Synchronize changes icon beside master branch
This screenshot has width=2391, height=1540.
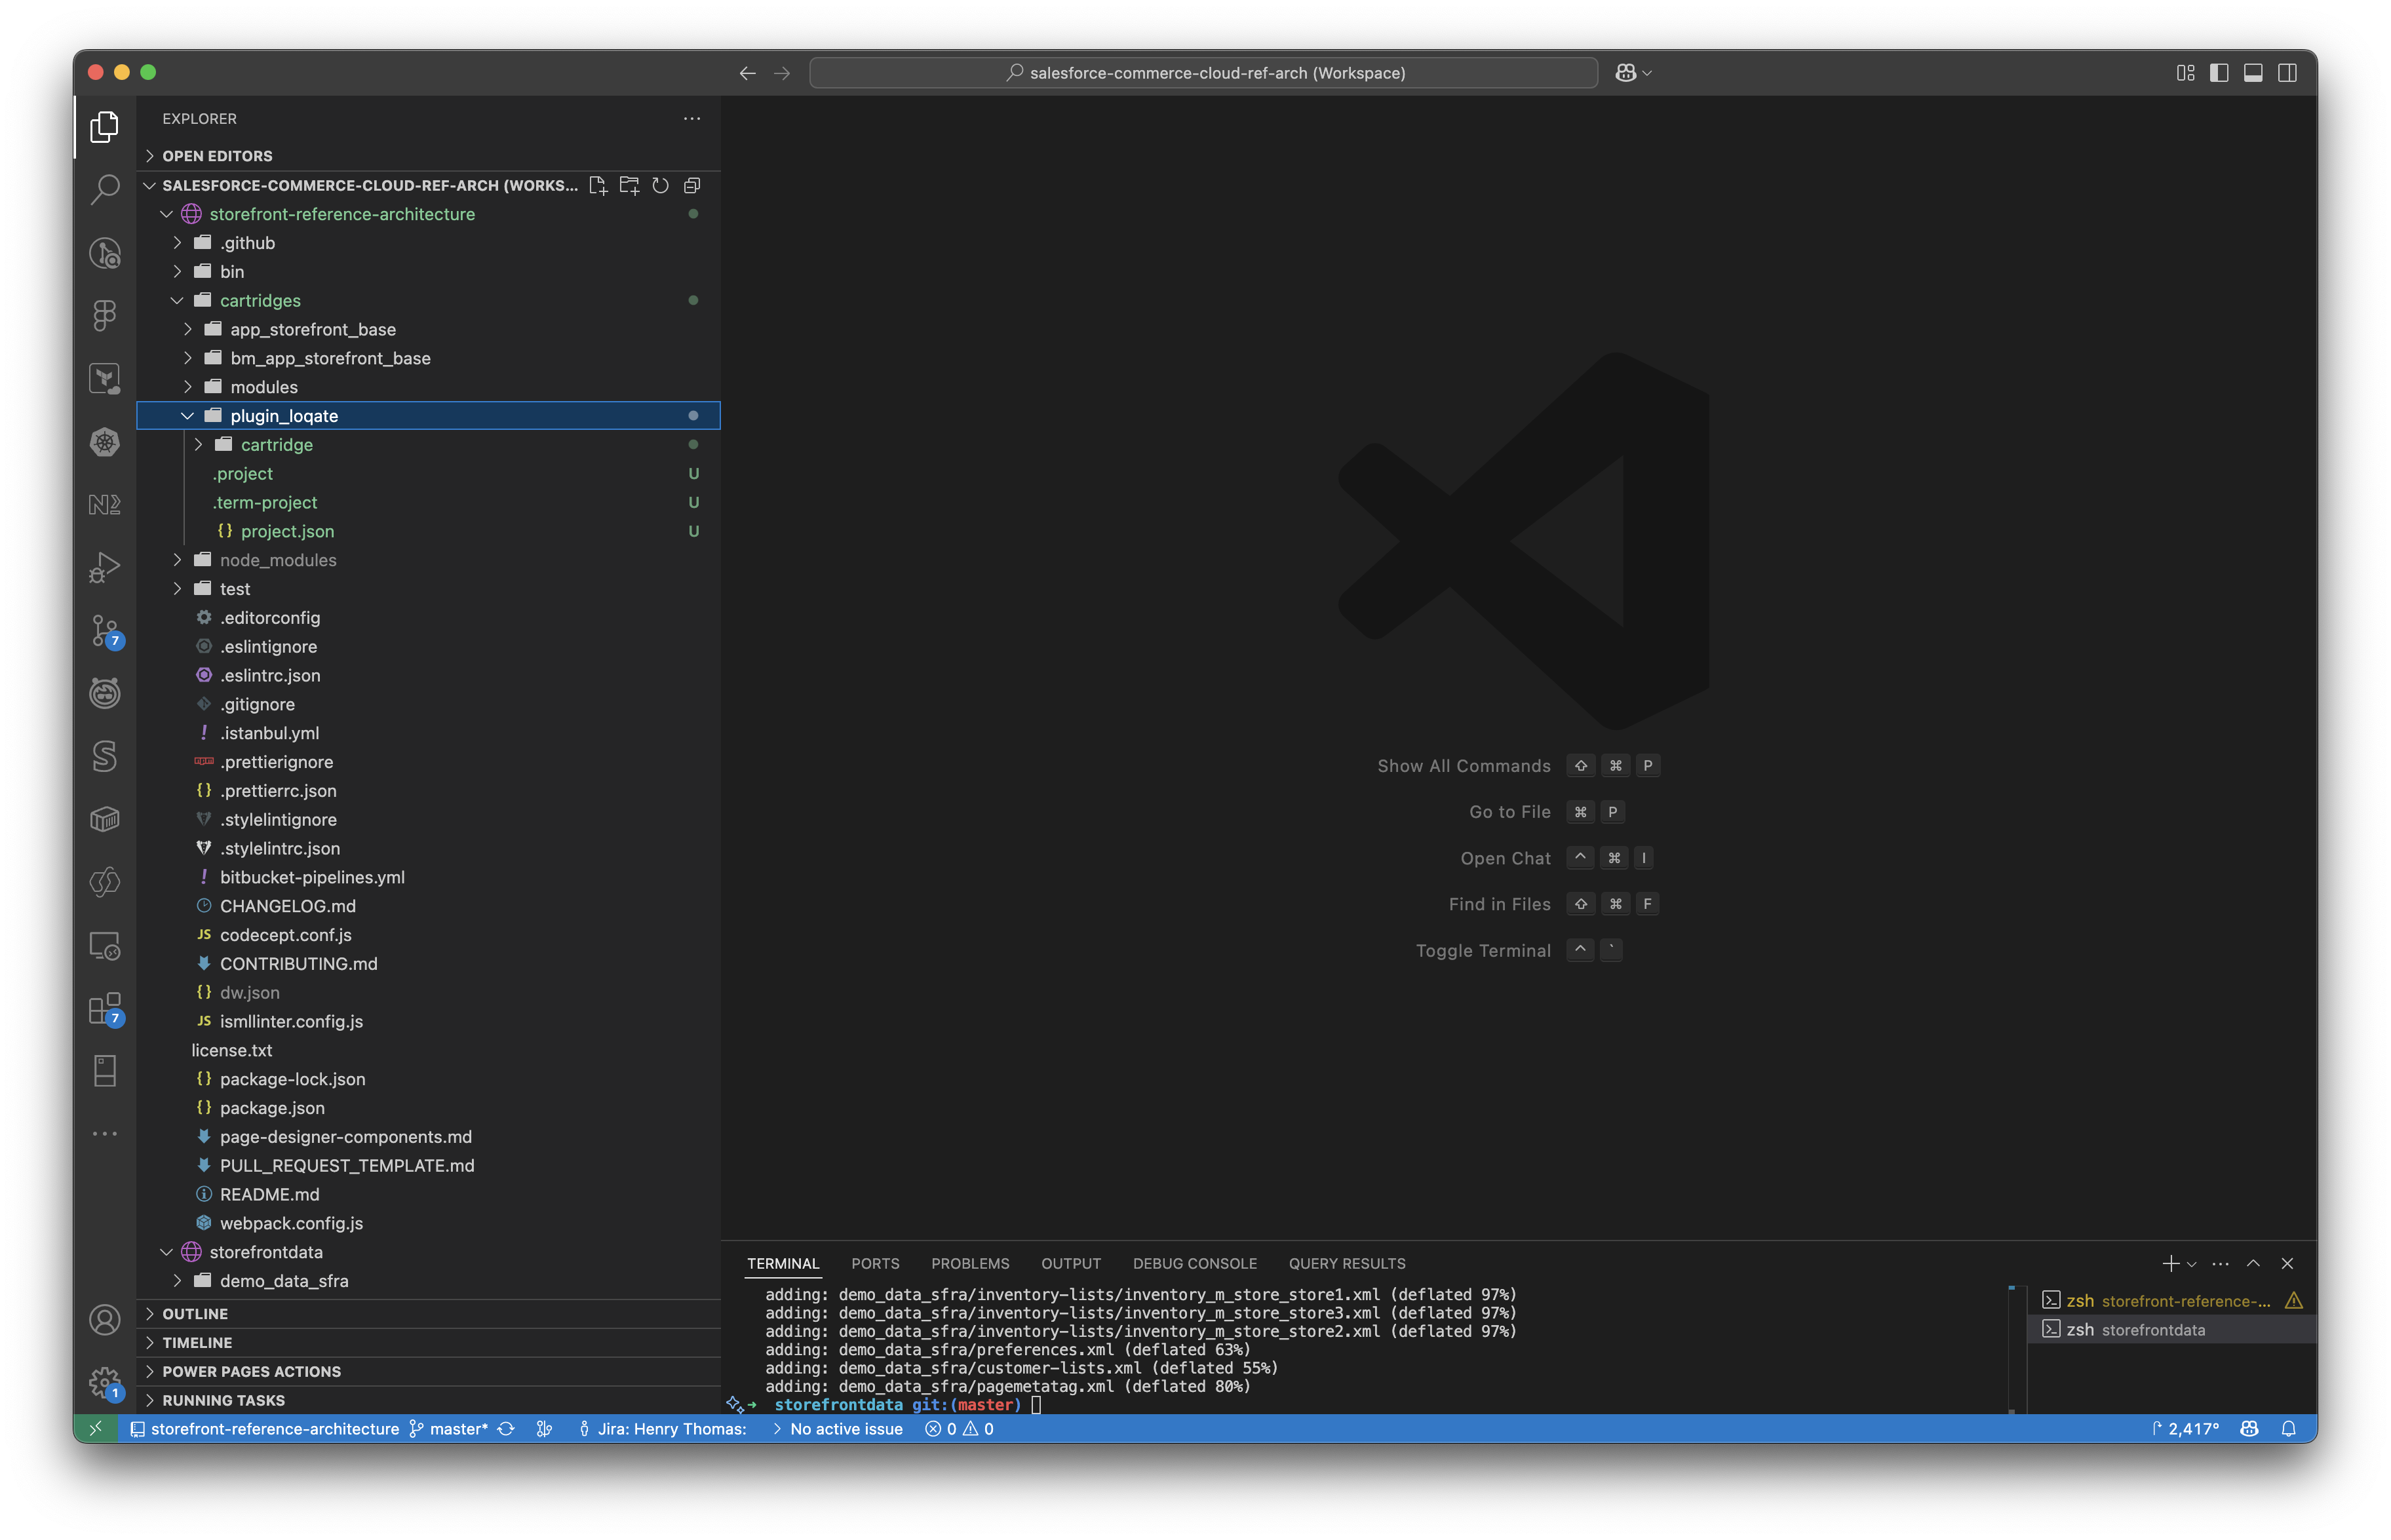(x=506, y=1429)
